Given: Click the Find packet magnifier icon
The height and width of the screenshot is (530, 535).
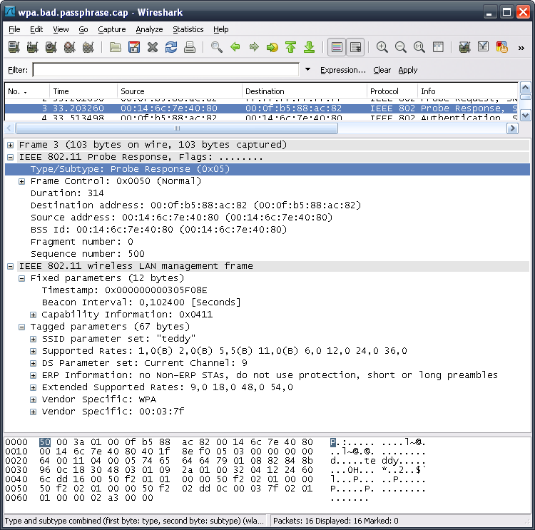Looking at the screenshot, I should click(217, 48).
